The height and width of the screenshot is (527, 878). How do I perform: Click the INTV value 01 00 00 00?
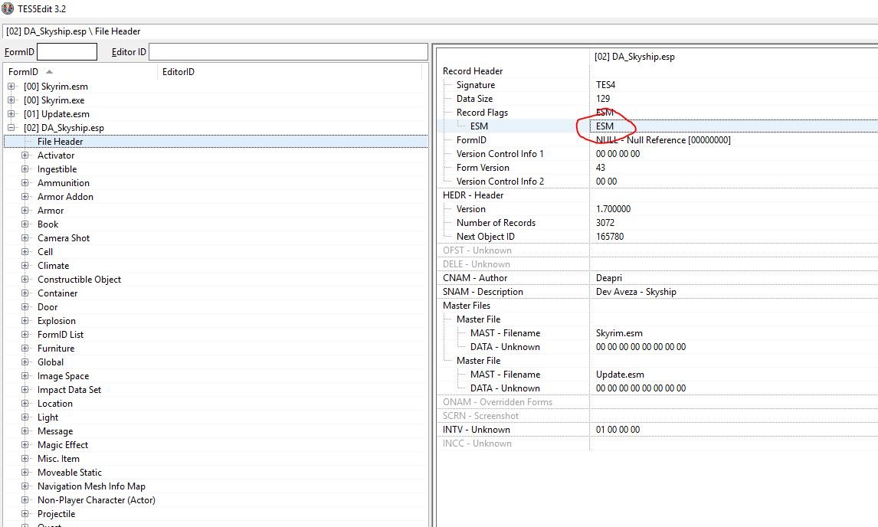618,430
